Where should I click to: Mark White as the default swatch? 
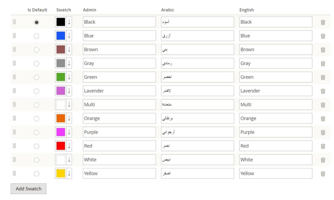[36, 160]
